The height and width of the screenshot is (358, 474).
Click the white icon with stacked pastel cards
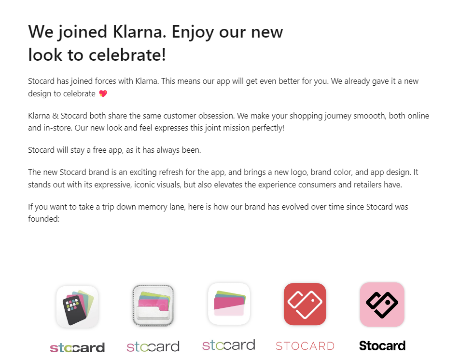[x=229, y=304]
